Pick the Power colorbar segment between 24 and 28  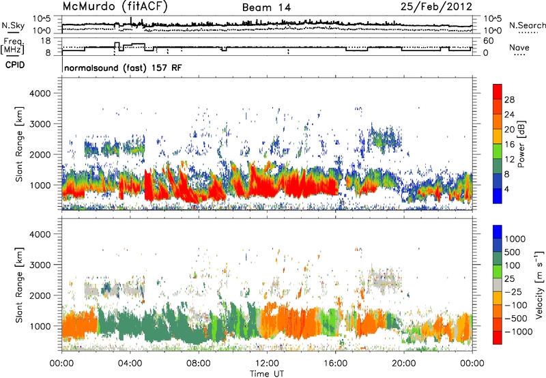pyautogui.click(x=498, y=107)
